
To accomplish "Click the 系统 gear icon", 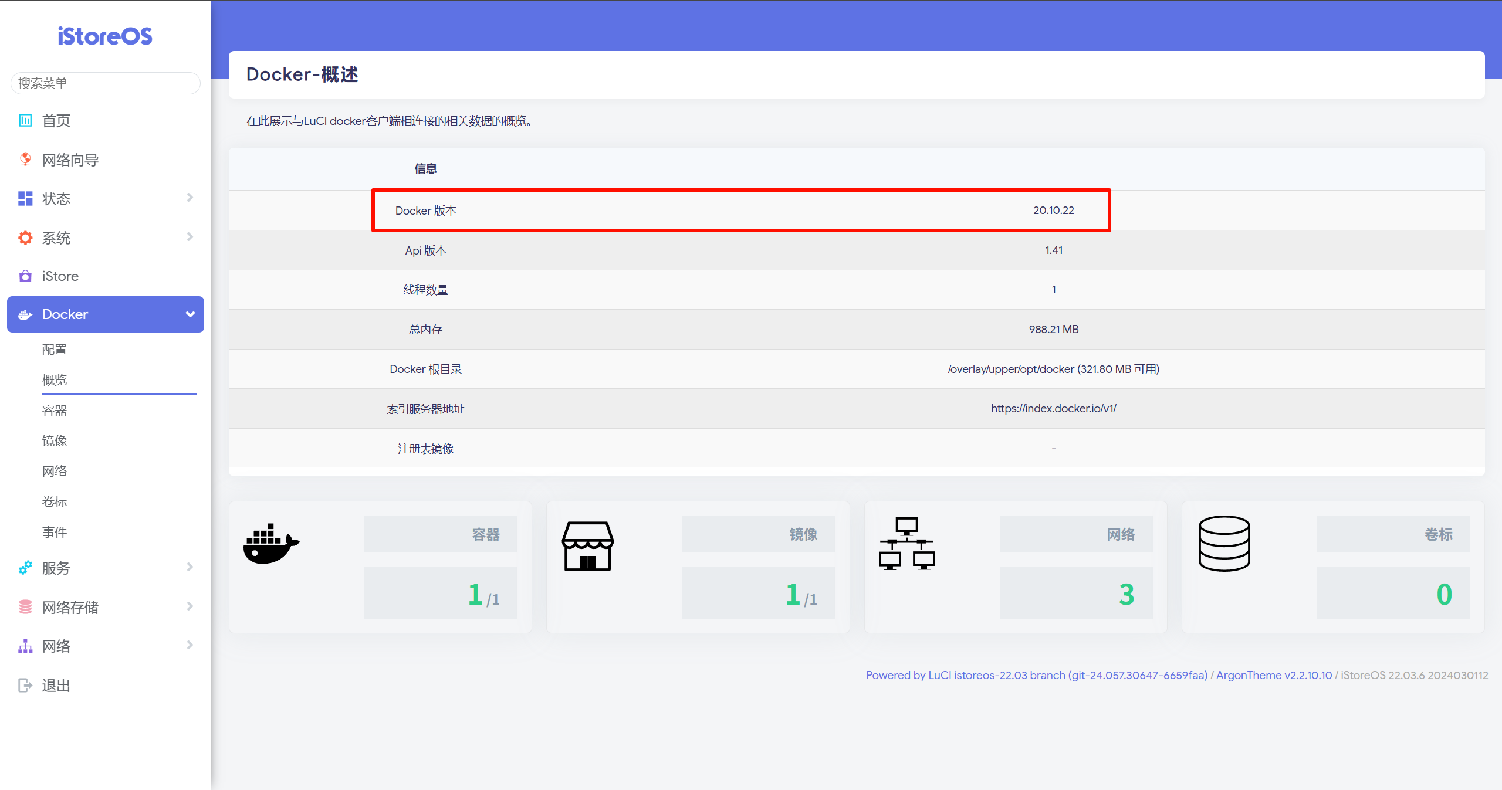I will (25, 238).
